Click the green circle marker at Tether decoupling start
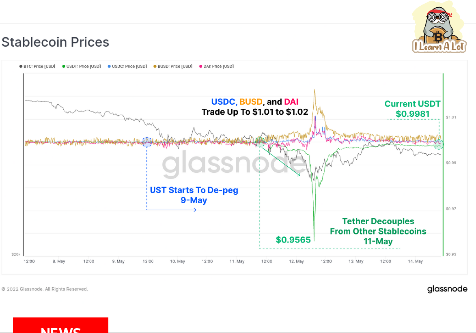 click(261, 142)
